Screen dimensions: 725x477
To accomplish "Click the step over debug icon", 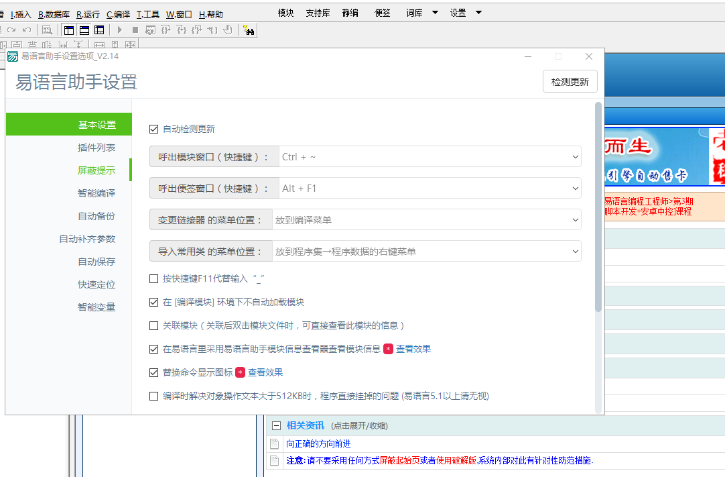I will [x=166, y=30].
